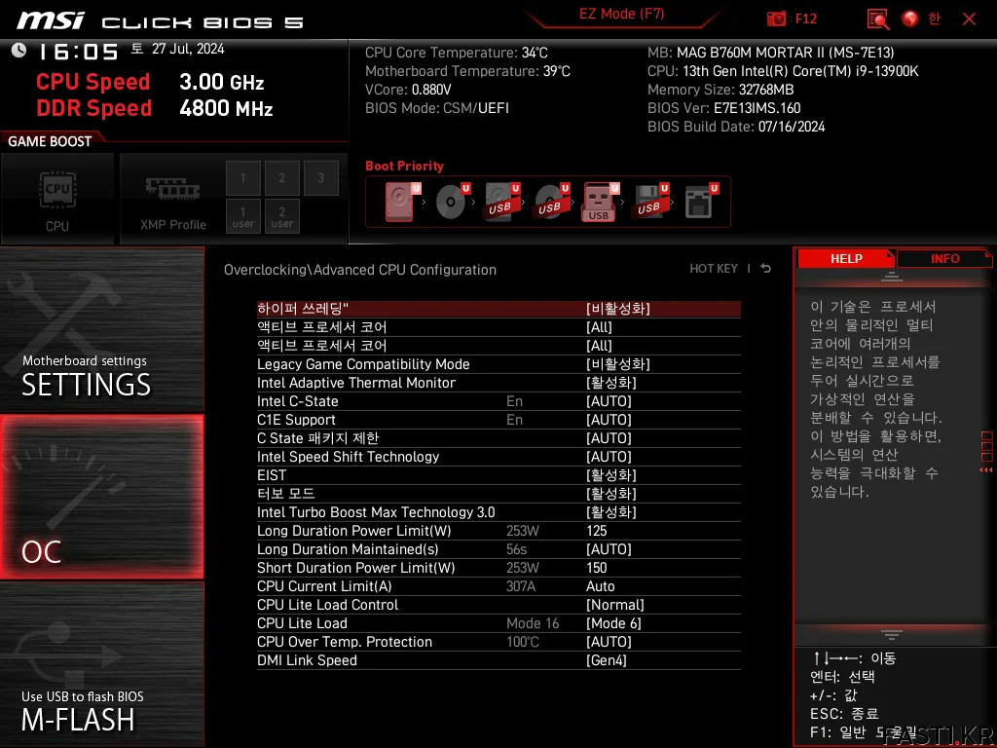Open Legacy Game Compatibility Mode dropdown
Image resolution: width=997 pixels, height=748 pixels.
pos(498,364)
